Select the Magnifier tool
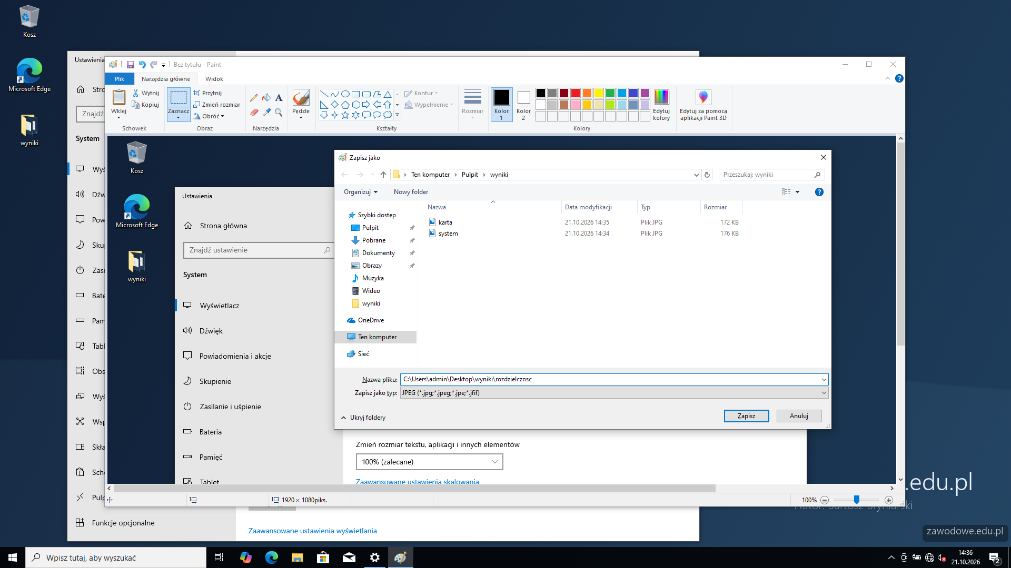Image resolution: width=1011 pixels, height=568 pixels. (279, 113)
